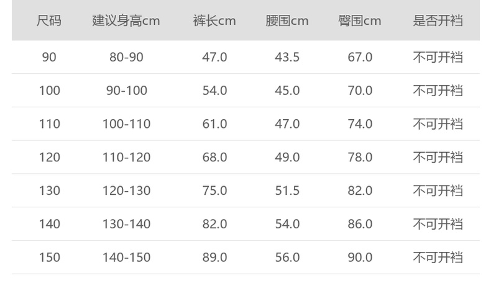The width and height of the screenshot is (491, 301).
Task: Click 不可开裆 in the size 130 row
Action: tap(438, 191)
